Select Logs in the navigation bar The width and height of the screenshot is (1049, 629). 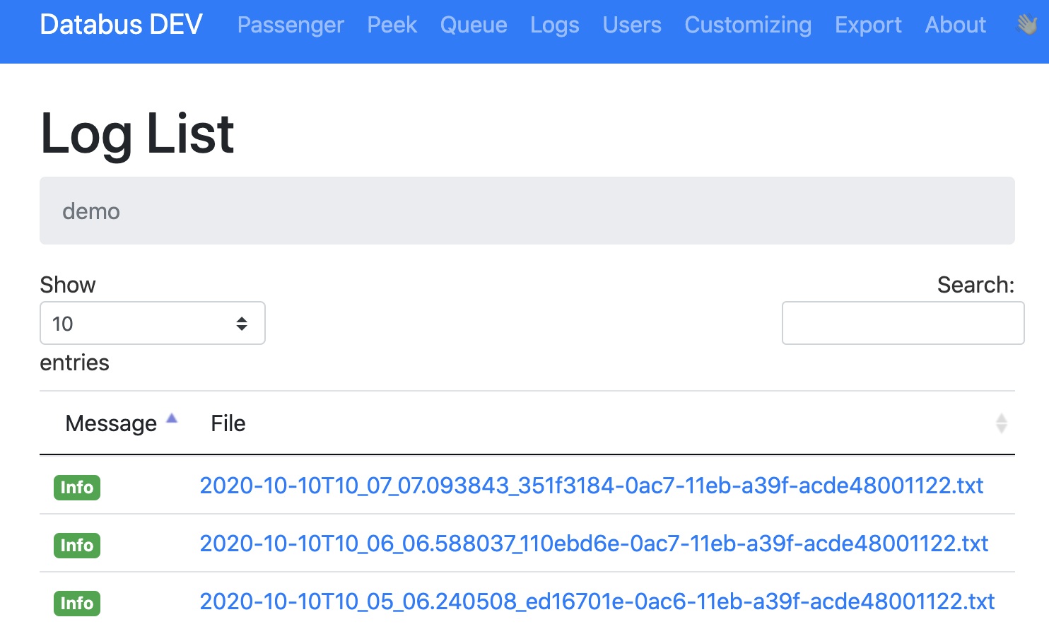pos(555,25)
